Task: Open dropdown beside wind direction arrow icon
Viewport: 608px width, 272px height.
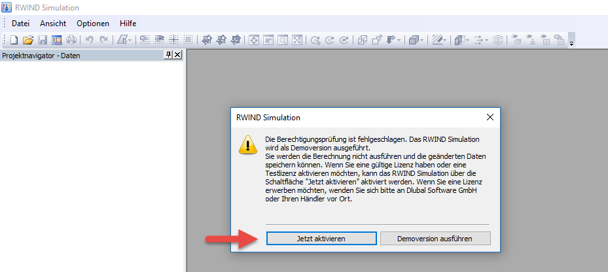Action: (x=399, y=40)
